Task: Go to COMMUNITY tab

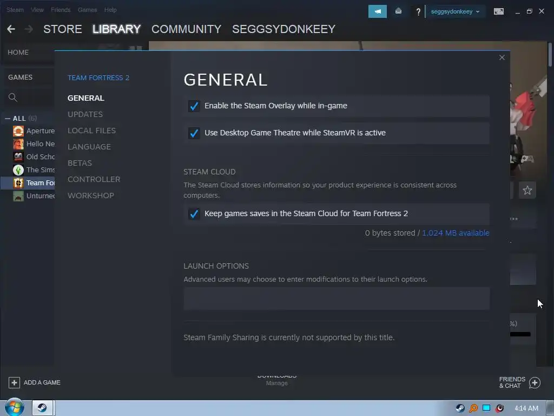Action: (186, 29)
